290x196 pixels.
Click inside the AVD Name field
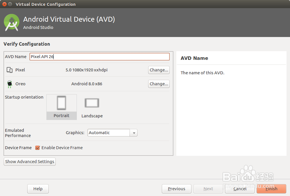point(99,57)
